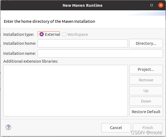The width and height of the screenshot is (166, 137).
Task: Click the Finish button
Action: (147, 128)
